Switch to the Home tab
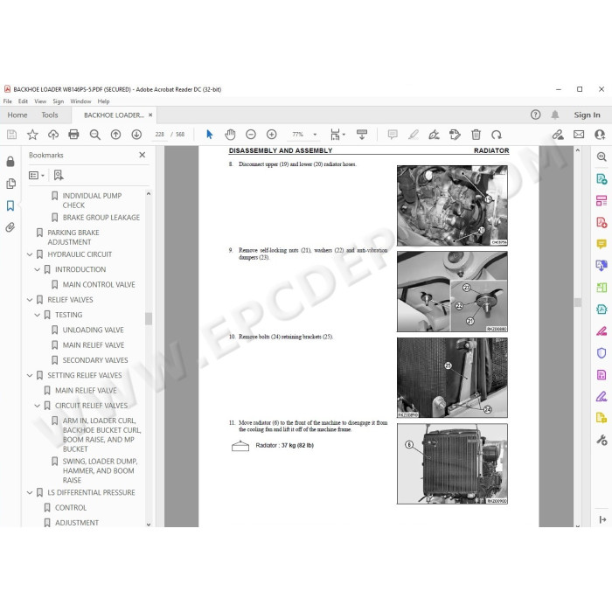Viewport: 612px width, 612px height. tap(17, 115)
